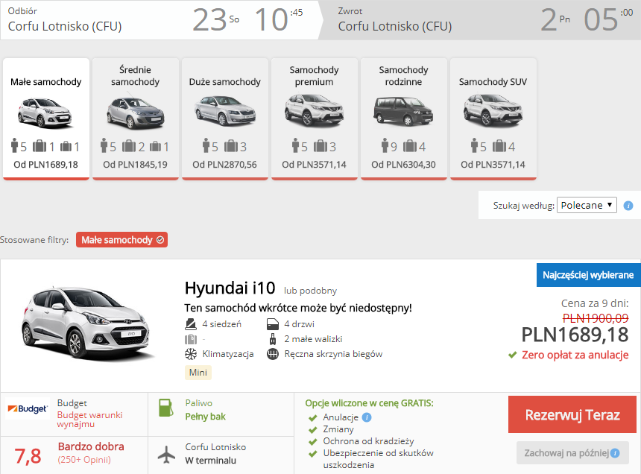
Task: Click the person icon in Małe samochody card
Action: click(x=15, y=145)
